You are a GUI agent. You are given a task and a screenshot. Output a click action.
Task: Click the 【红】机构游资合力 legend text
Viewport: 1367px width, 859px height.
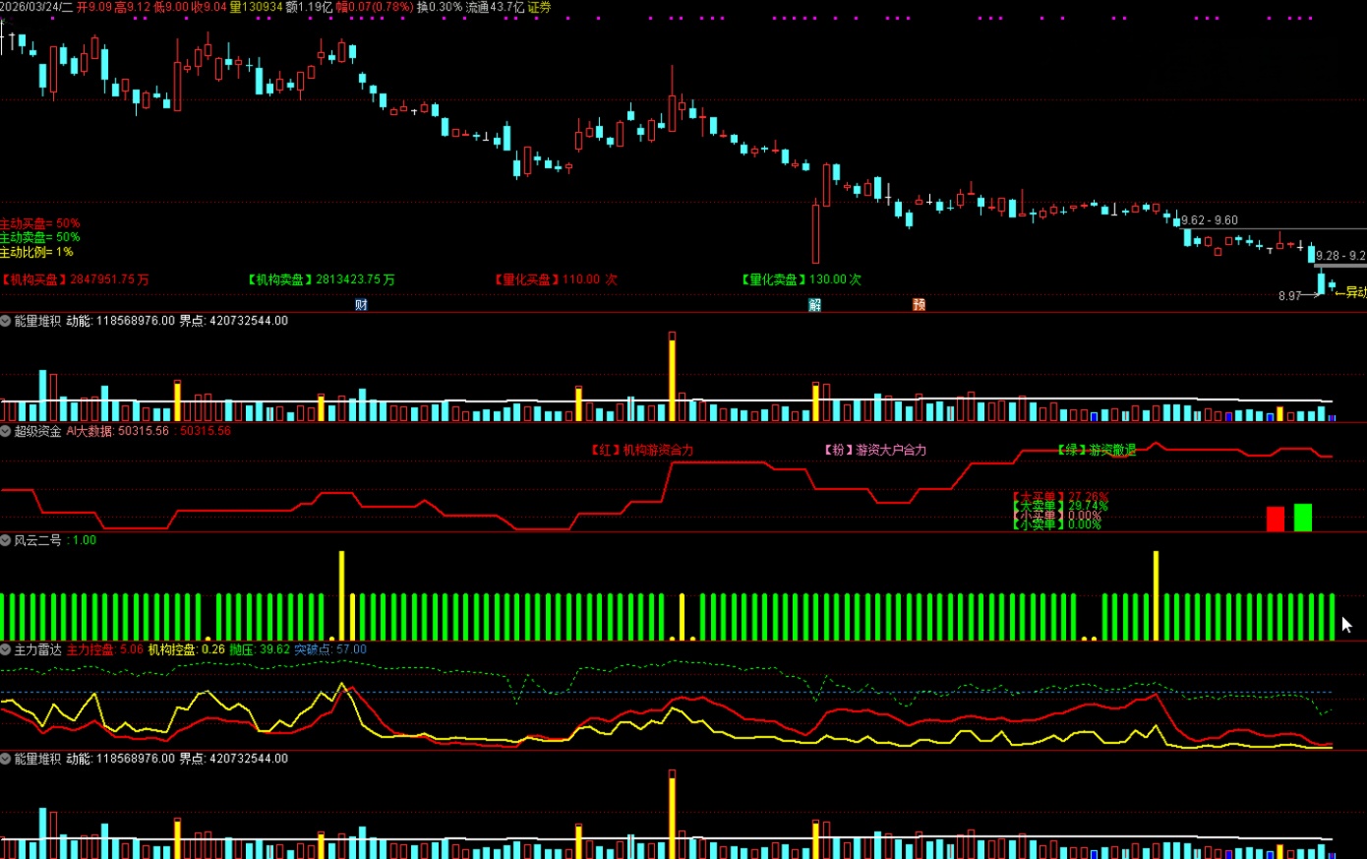(x=641, y=450)
